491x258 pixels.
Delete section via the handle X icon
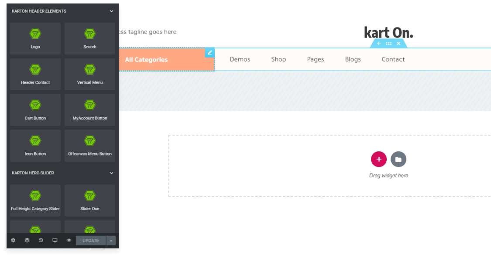(x=398, y=44)
